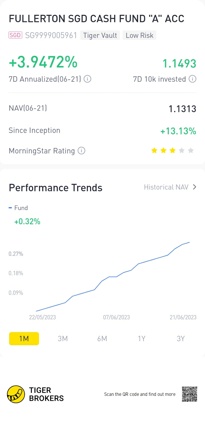This screenshot has height=432, width=205.
Task: Show 1Y performance trend
Action: click(142, 338)
